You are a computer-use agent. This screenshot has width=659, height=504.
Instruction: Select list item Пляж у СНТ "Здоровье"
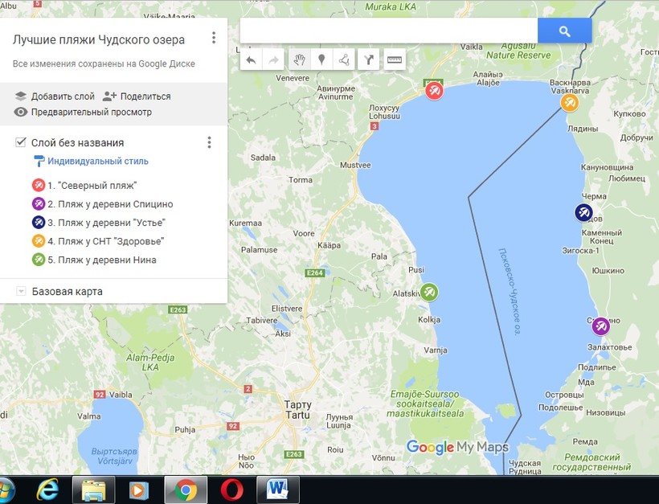105,241
